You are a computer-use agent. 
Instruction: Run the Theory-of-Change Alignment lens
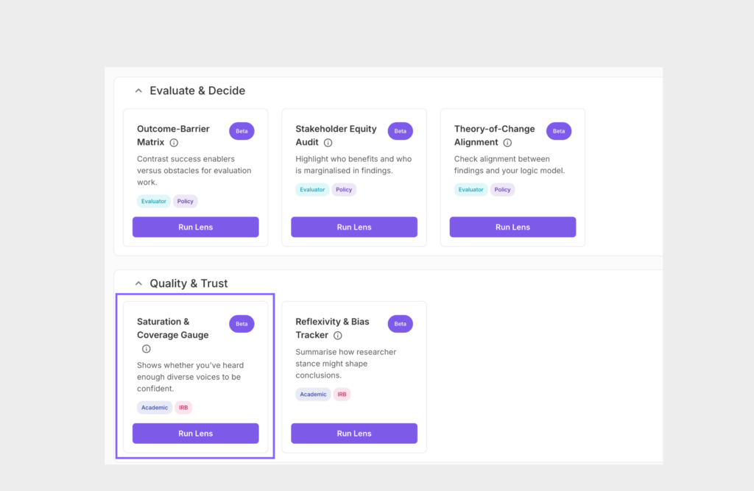point(512,227)
